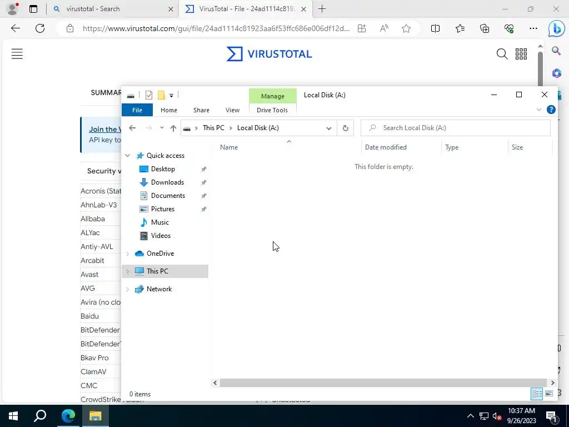
Task: Click the Manage contextual tab
Action: click(272, 96)
